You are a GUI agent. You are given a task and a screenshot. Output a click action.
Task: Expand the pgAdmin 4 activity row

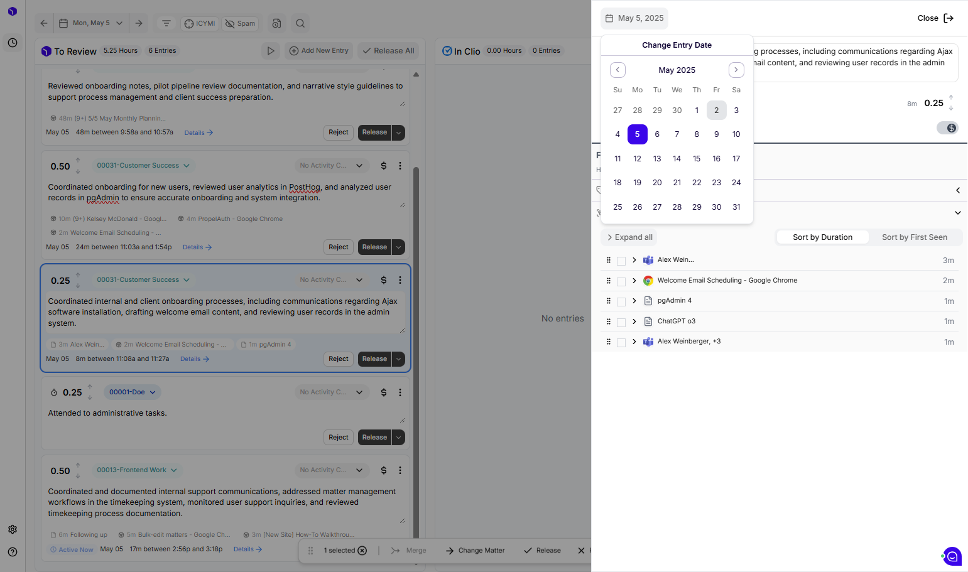tap(634, 301)
